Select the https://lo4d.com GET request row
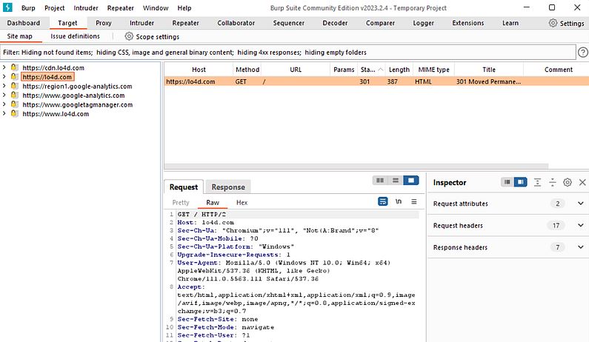589x342 pixels. (x=376, y=81)
